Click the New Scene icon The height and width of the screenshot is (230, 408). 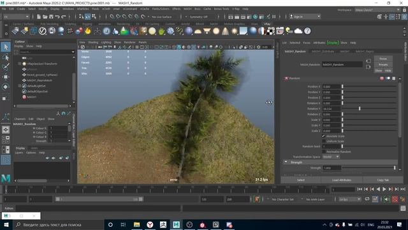38,17
